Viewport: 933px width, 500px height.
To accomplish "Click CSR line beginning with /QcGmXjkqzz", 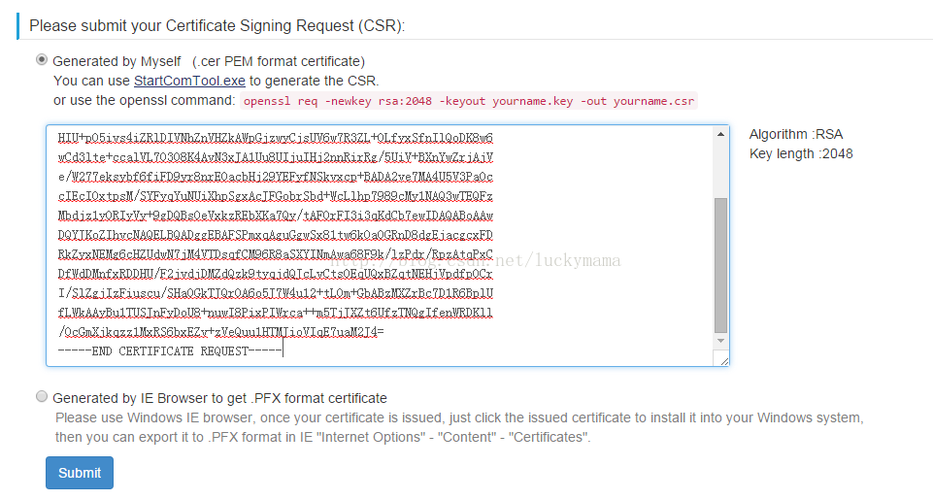I will pyautogui.click(x=220, y=331).
